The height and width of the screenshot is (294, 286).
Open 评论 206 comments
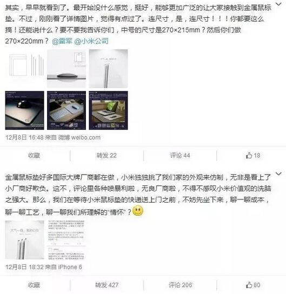coord(180,285)
